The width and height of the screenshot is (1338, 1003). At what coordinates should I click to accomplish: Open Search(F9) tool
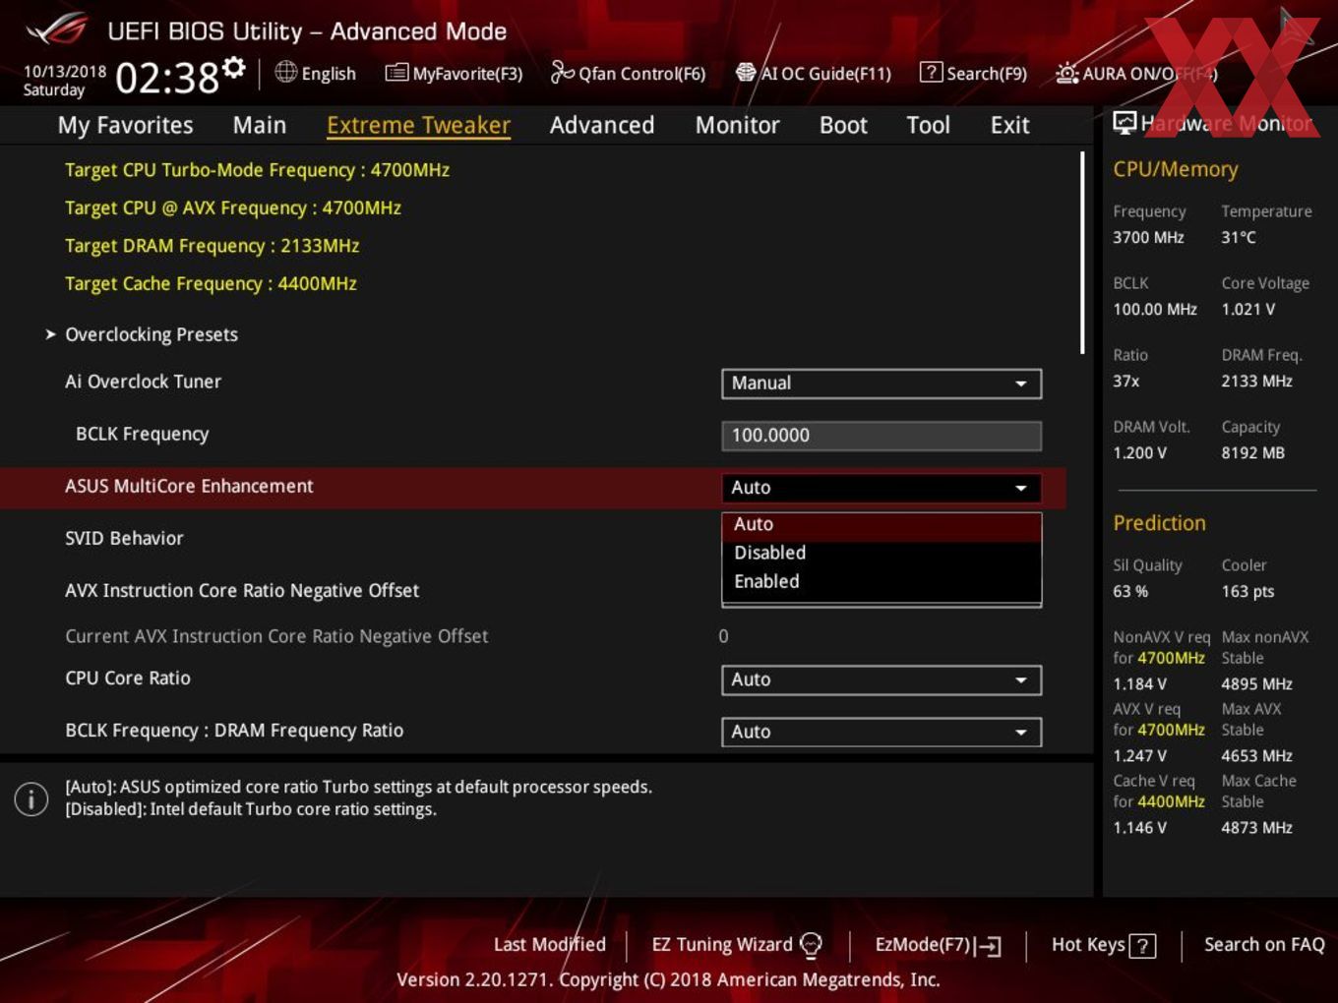click(x=973, y=74)
